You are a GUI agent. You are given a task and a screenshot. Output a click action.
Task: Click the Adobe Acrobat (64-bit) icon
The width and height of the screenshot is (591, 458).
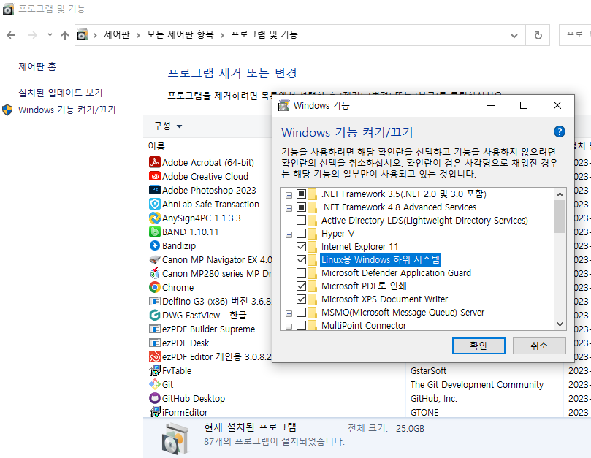[155, 162]
